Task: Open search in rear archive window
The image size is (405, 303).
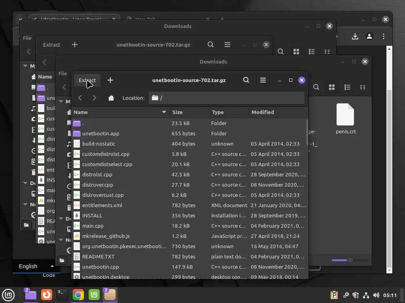Action: pyautogui.click(x=210, y=45)
